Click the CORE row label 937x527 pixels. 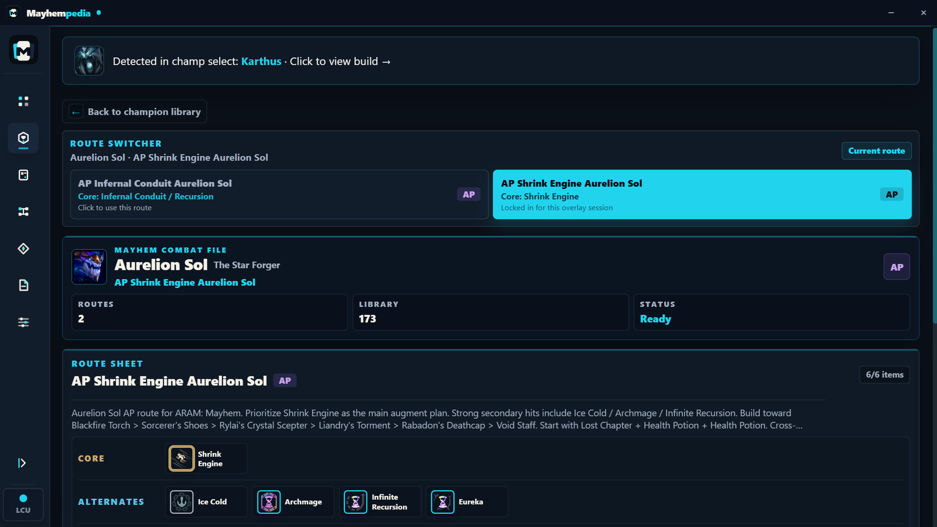(x=91, y=459)
